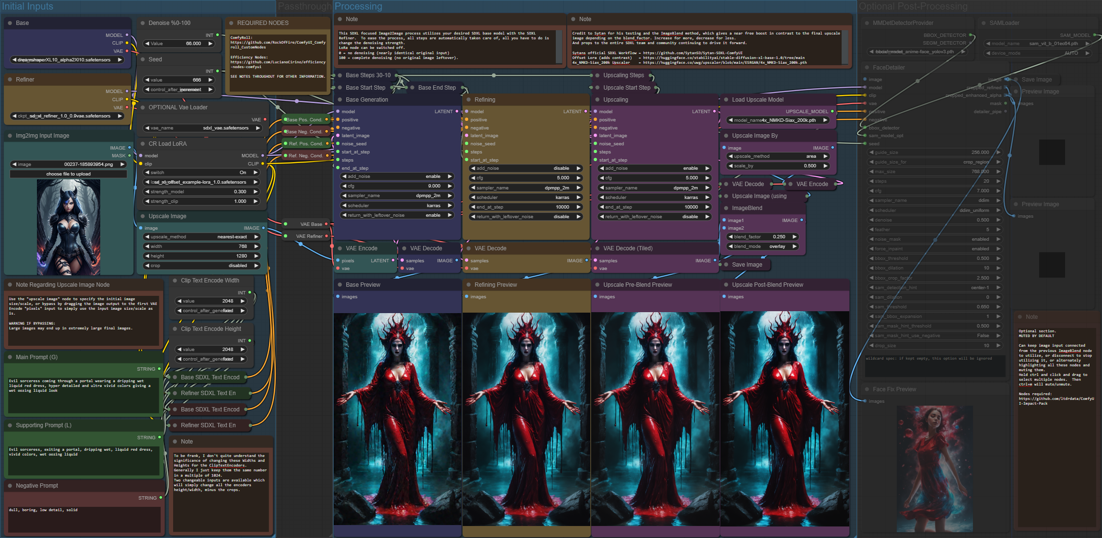Click the blend_factor 0.250 value slider

pyautogui.click(x=762, y=237)
